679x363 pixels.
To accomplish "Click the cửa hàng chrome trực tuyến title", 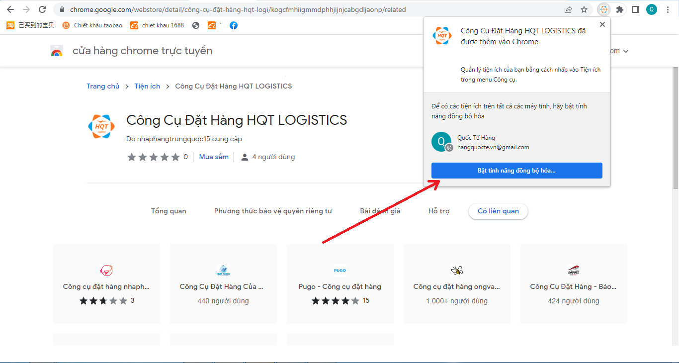I will click(x=142, y=51).
